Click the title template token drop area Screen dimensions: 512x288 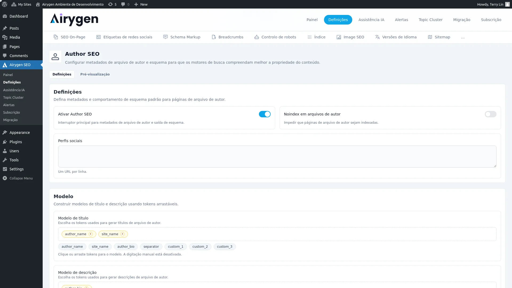tap(277, 234)
